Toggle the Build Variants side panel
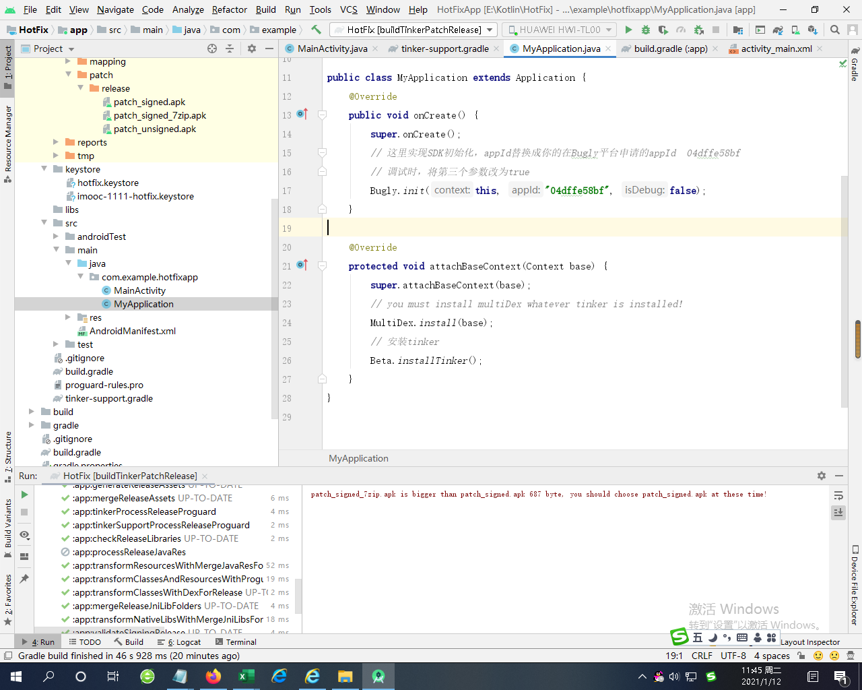Image resolution: width=862 pixels, height=690 pixels. tap(8, 528)
